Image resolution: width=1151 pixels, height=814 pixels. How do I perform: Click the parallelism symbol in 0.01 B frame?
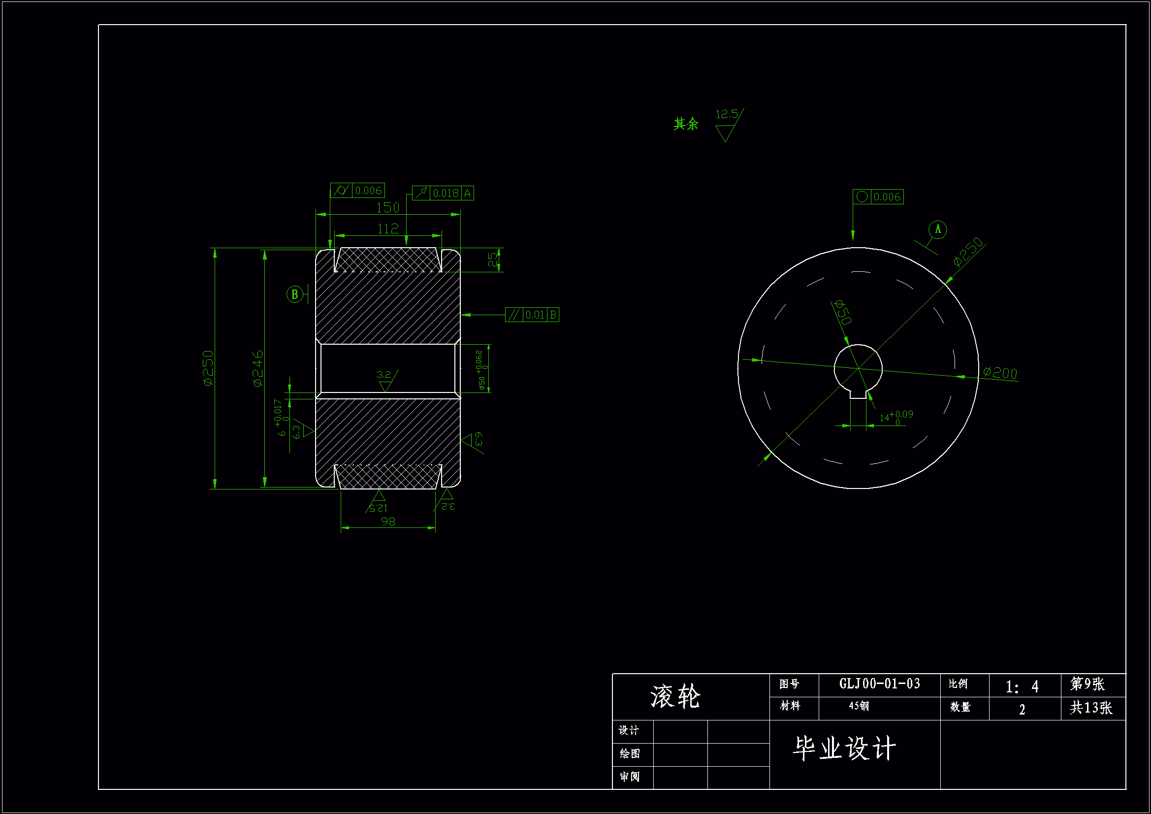pos(514,315)
